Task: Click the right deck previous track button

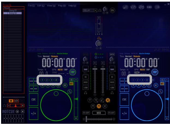Action: coord(122,81)
